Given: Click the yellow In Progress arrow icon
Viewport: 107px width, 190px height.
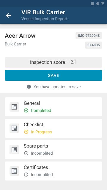Looking at the screenshot, I should pyautogui.click(x=26, y=132).
